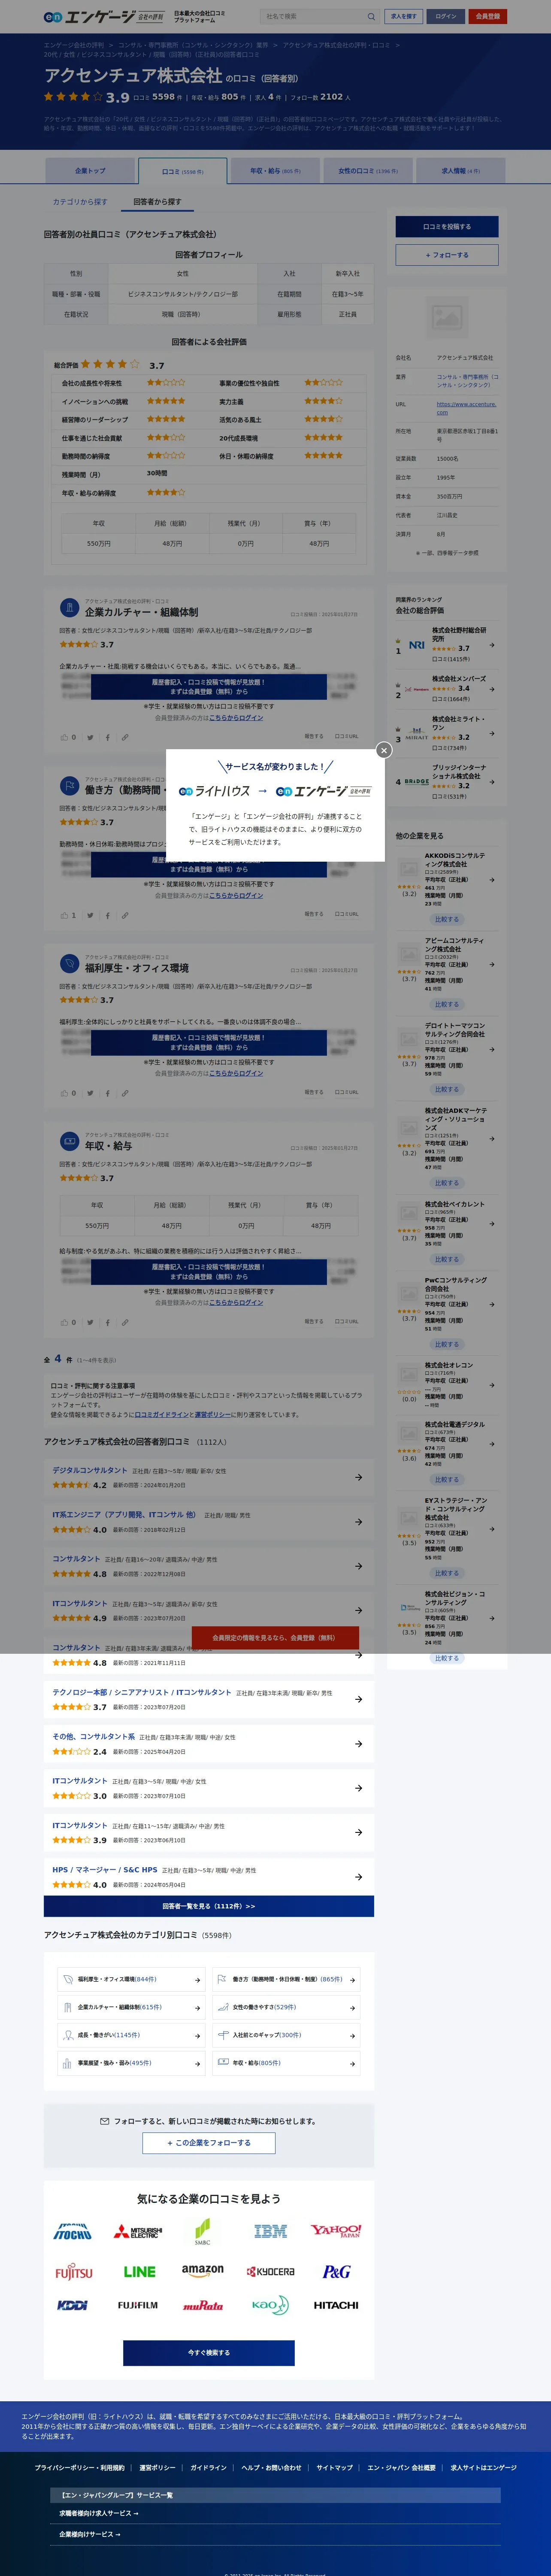Open the Yahoo! Japan logo

point(336,2231)
